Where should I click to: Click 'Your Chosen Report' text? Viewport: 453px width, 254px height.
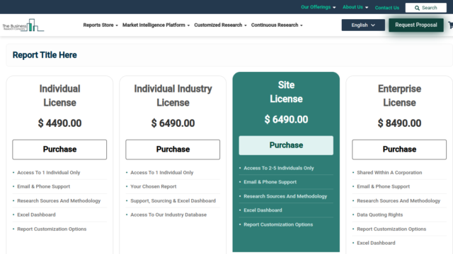click(x=153, y=186)
